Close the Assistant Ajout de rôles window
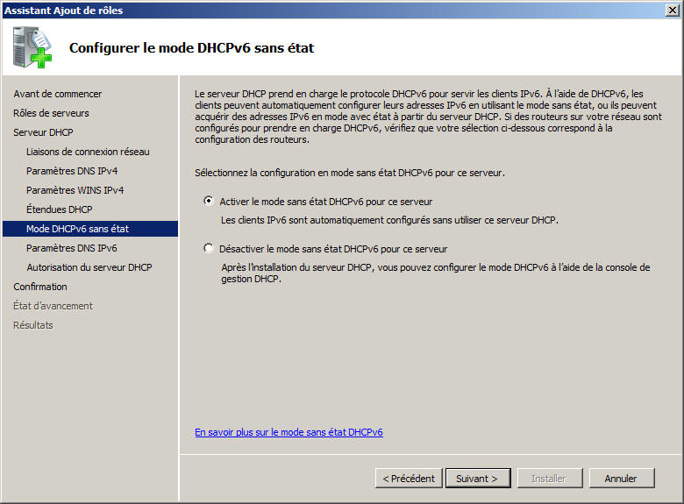 point(672,10)
